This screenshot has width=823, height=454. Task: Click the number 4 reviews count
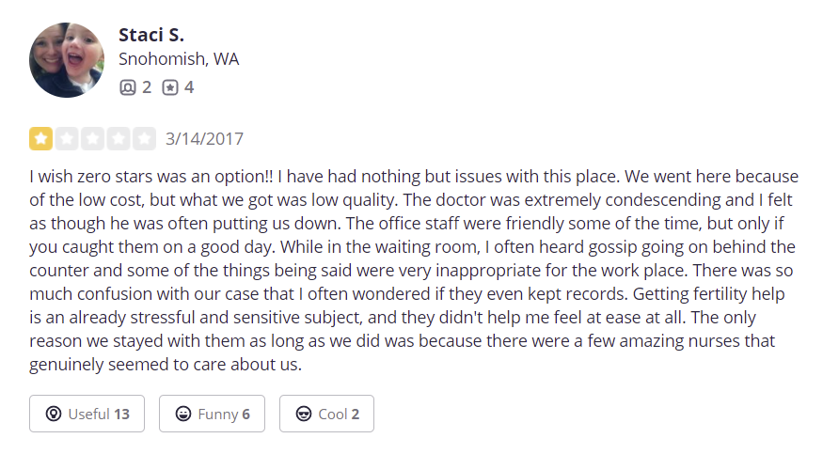point(189,87)
